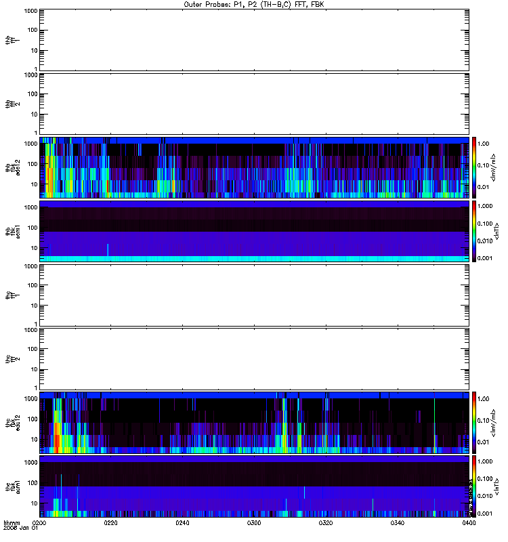This screenshot has height=542, width=508.
Task: Click the 0400 time axis label
Action: [469, 523]
